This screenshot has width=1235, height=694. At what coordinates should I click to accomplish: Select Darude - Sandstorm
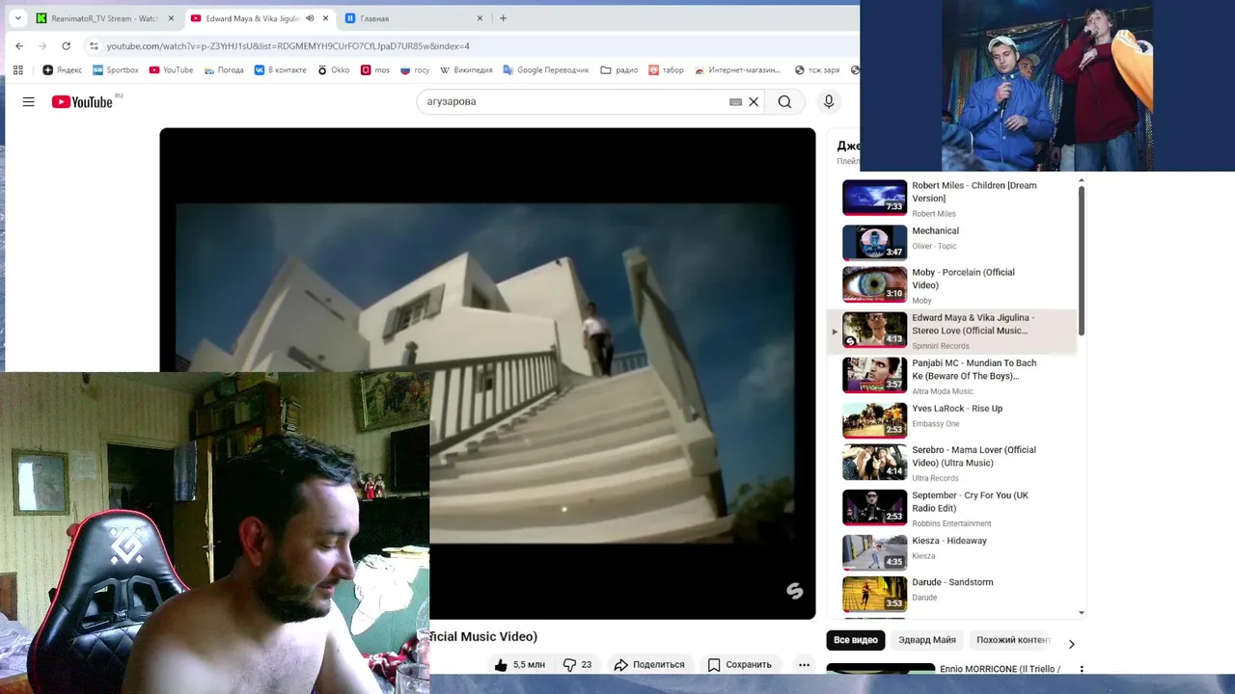point(950,594)
